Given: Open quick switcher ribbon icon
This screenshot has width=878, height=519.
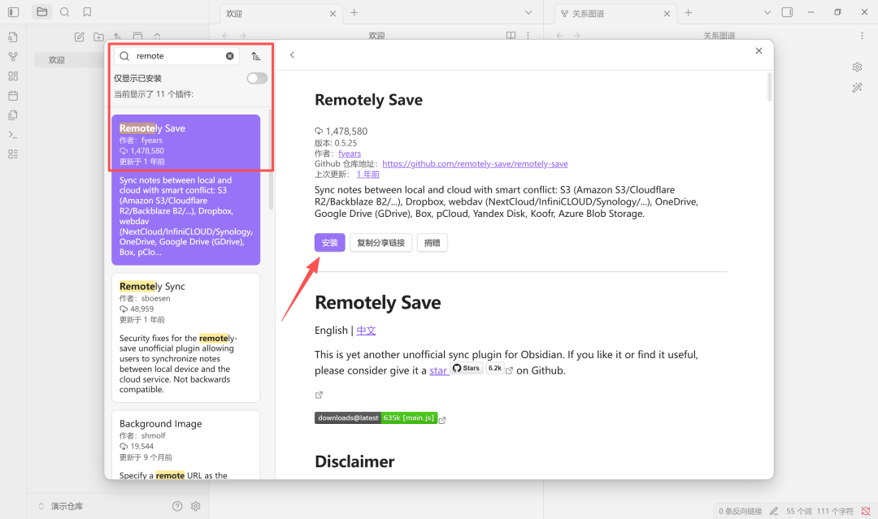Looking at the screenshot, I should [14, 37].
